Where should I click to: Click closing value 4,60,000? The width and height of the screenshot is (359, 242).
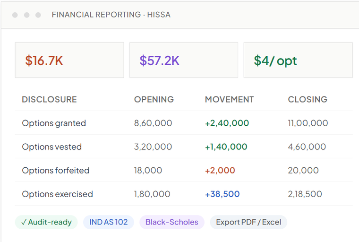pos(307,147)
